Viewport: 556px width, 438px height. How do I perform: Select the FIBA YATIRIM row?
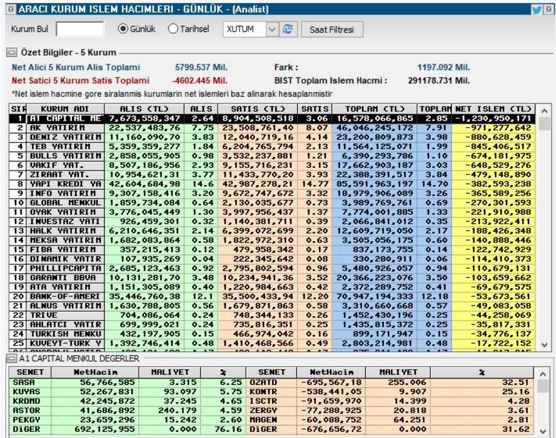(272, 250)
